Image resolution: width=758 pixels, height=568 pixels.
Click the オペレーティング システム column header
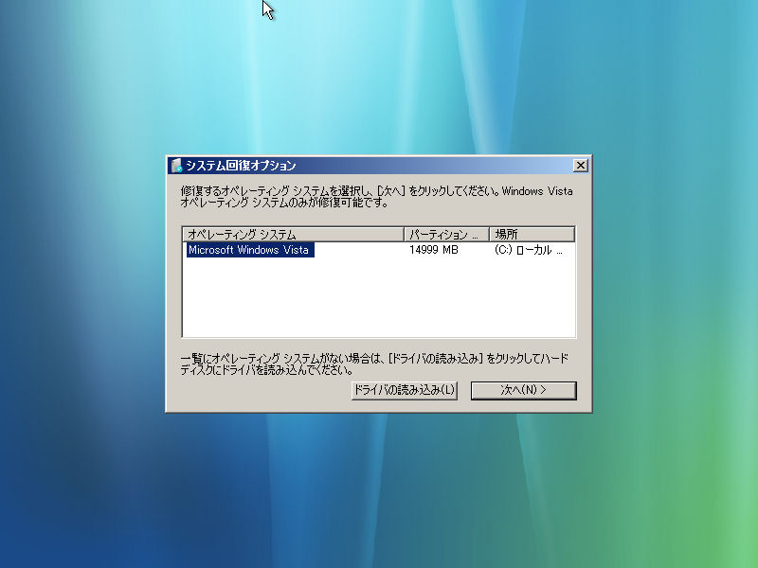[x=294, y=235]
